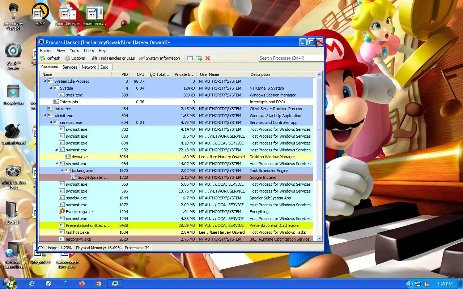Switch to the Services tab
The width and height of the screenshot is (463, 289).
[70, 67]
